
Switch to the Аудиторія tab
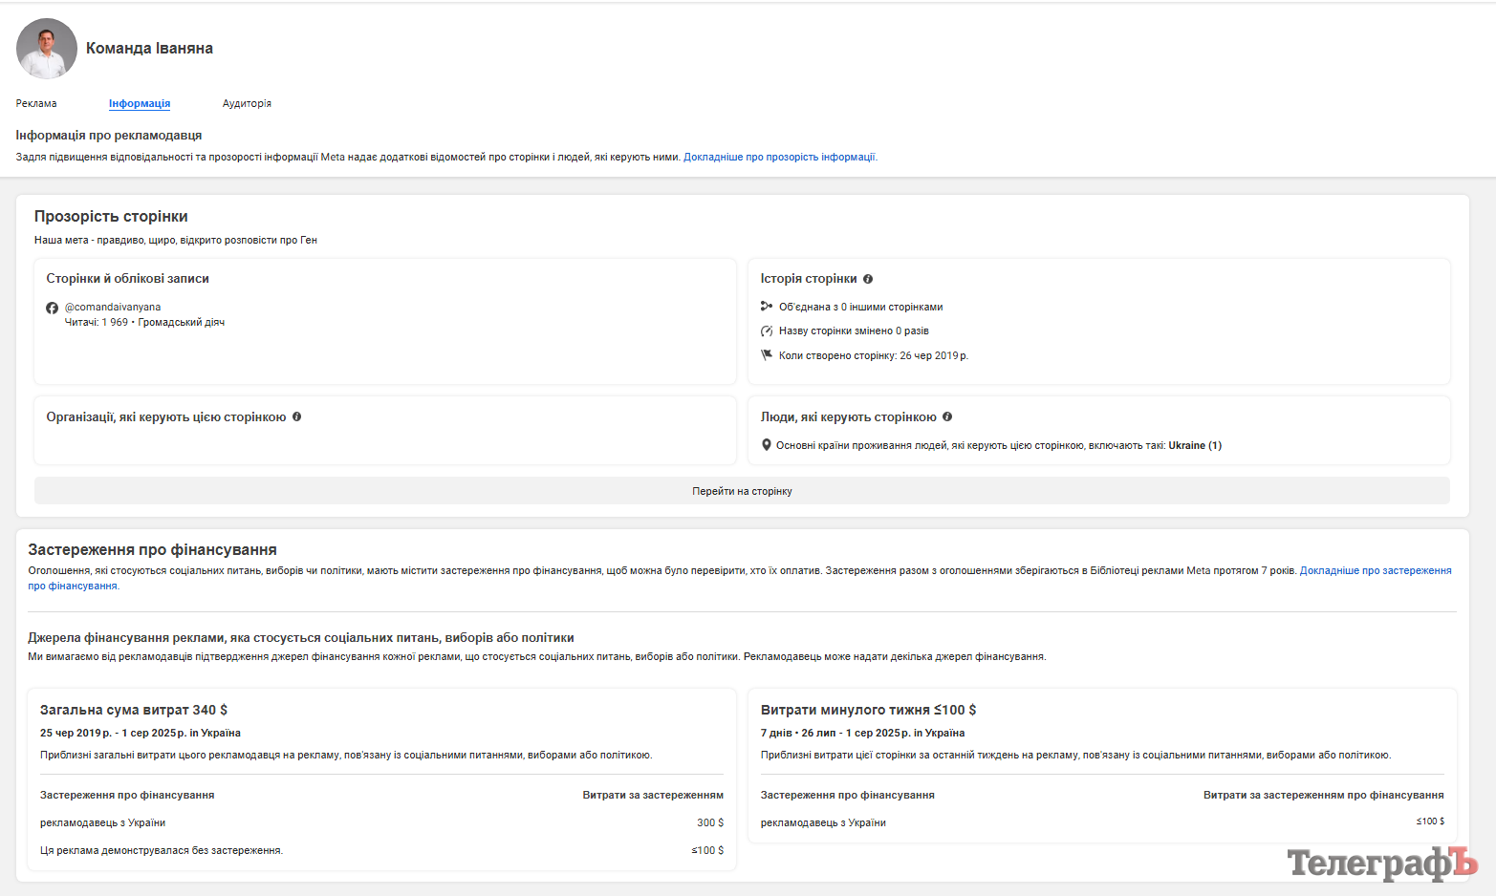[247, 103]
